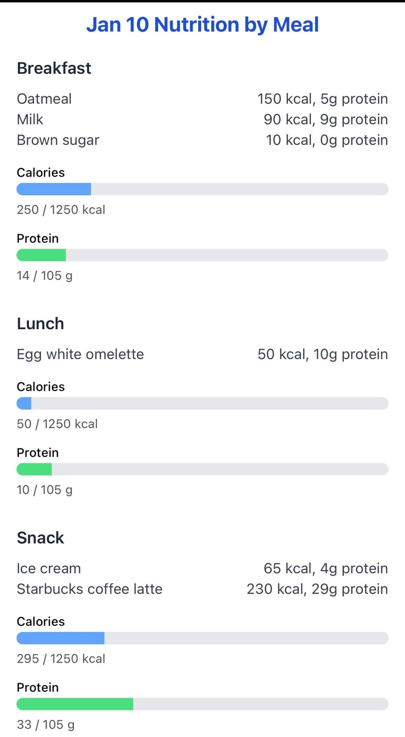Image resolution: width=405 pixels, height=737 pixels.
Task: Select the 250 / 1250 kcal label
Action: tap(61, 210)
